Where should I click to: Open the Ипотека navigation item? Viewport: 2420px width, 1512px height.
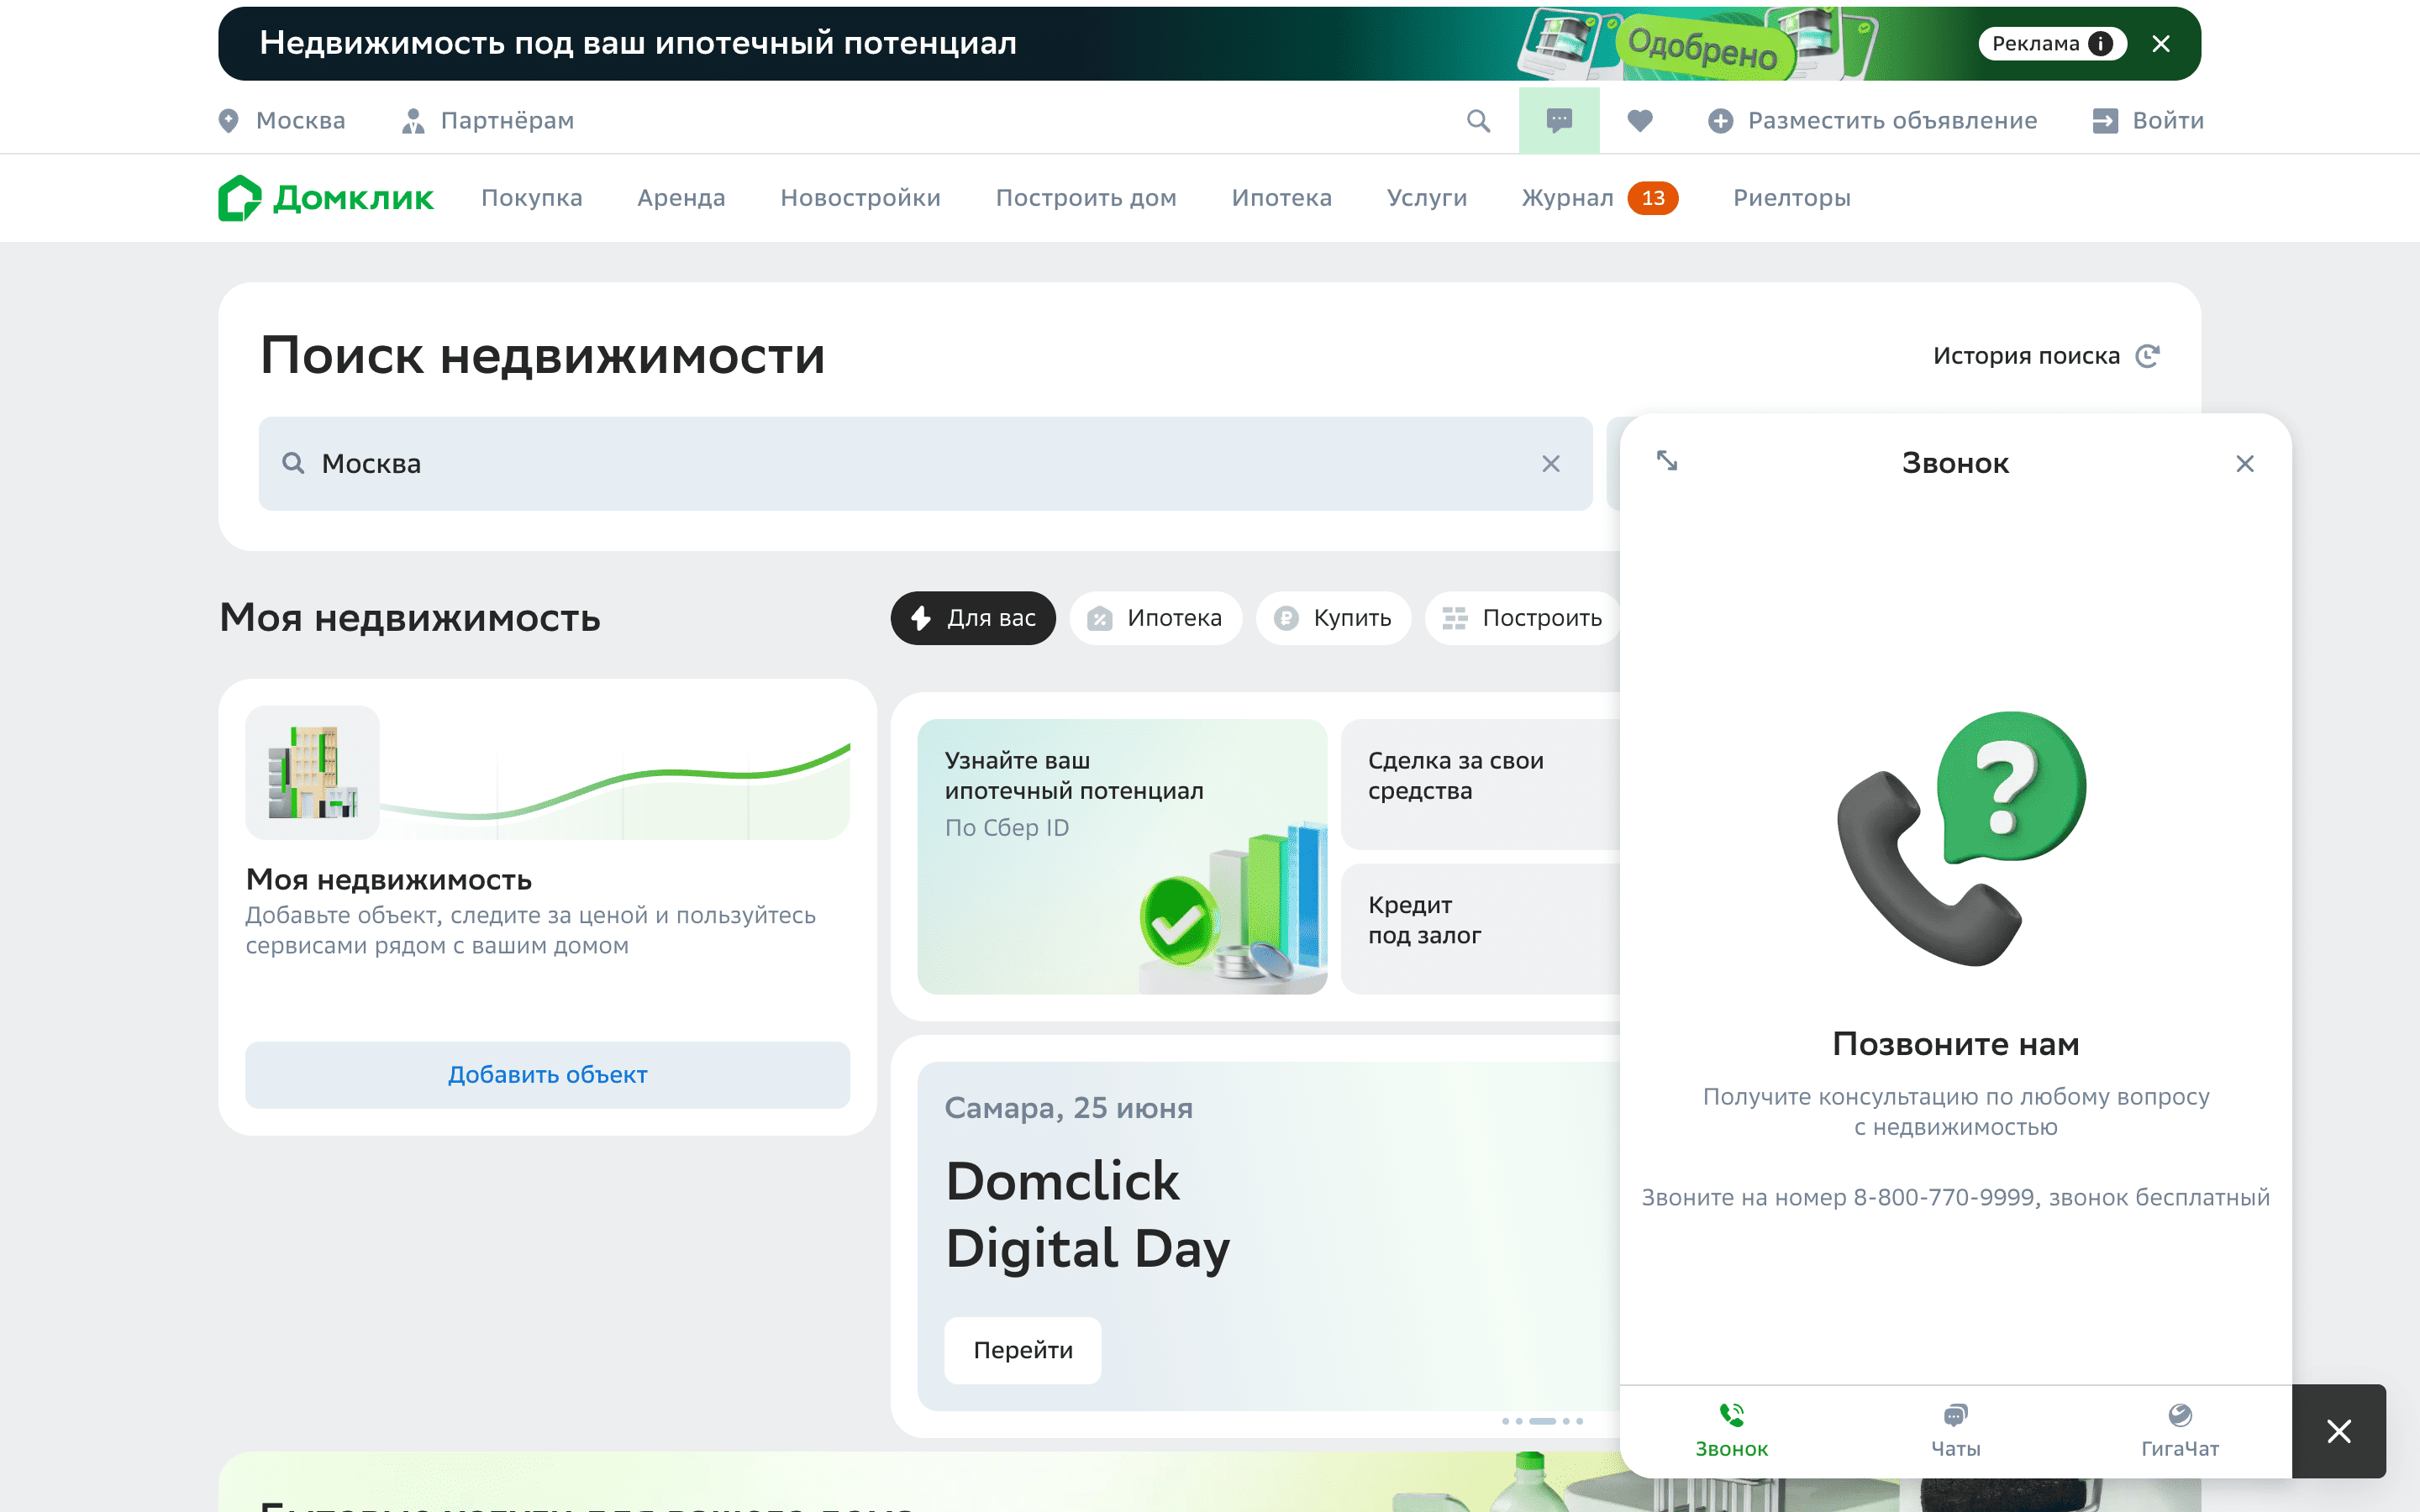point(1282,198)
